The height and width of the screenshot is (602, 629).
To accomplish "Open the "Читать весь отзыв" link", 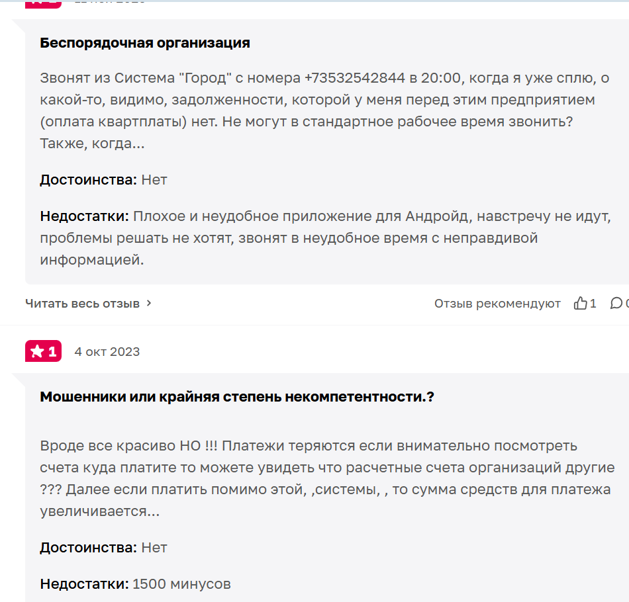I will click(83, 304).
